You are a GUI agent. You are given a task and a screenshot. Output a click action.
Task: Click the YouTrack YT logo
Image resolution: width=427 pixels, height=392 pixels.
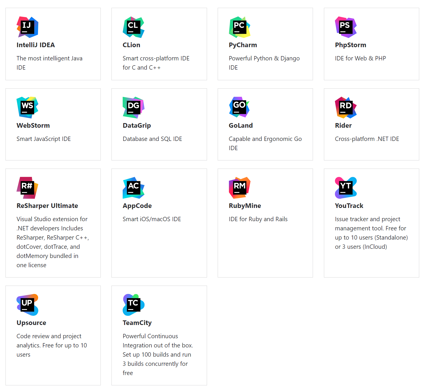(x=346, y=188)
